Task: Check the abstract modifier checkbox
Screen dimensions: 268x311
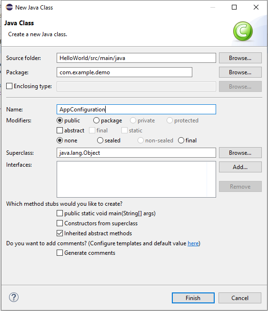Action: point(60,130)
